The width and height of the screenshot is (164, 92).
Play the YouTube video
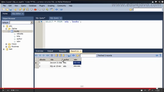click(x=3, y=90)
